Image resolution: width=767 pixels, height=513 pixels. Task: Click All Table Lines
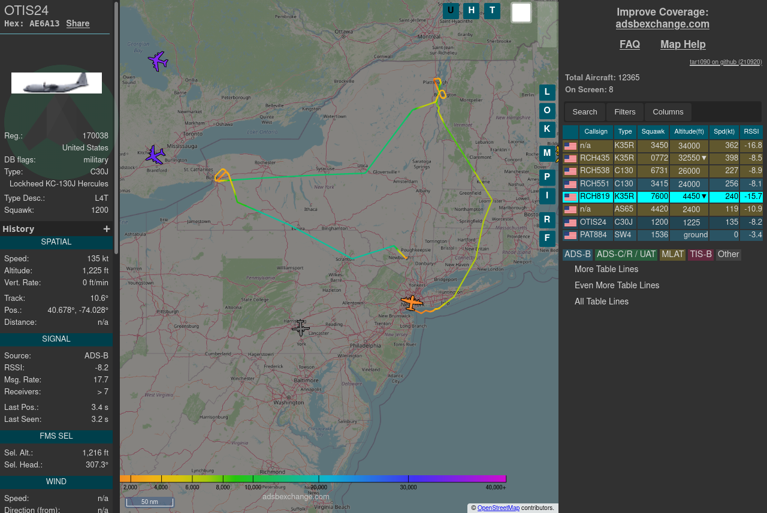(602, 301)
